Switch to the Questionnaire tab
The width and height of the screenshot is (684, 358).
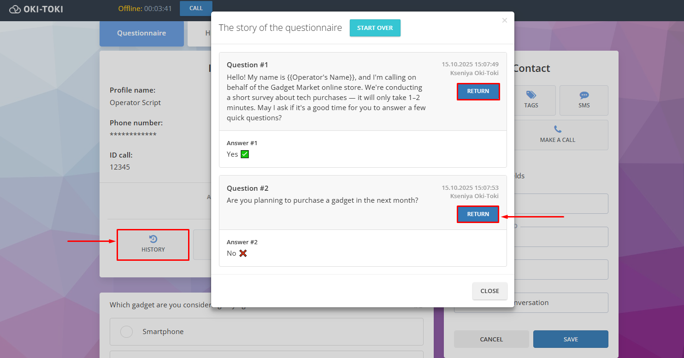[142, 33]
